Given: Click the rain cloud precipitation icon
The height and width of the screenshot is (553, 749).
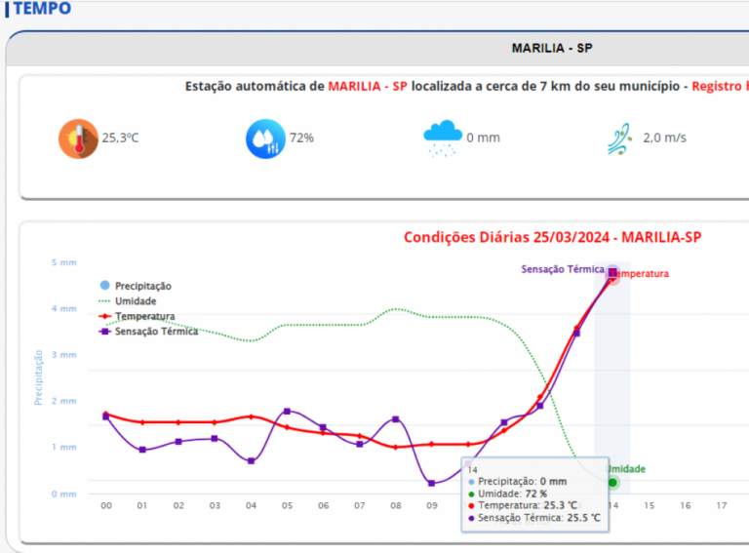Looking at the screenshot, I should (443, 138).
